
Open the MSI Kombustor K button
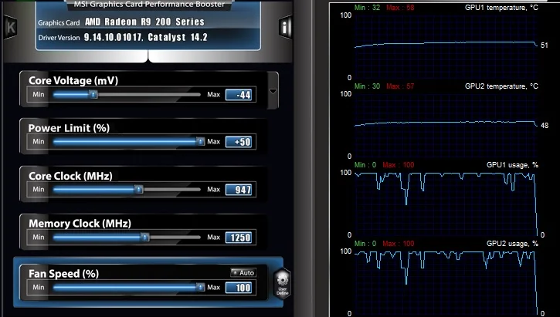point(10,27)
